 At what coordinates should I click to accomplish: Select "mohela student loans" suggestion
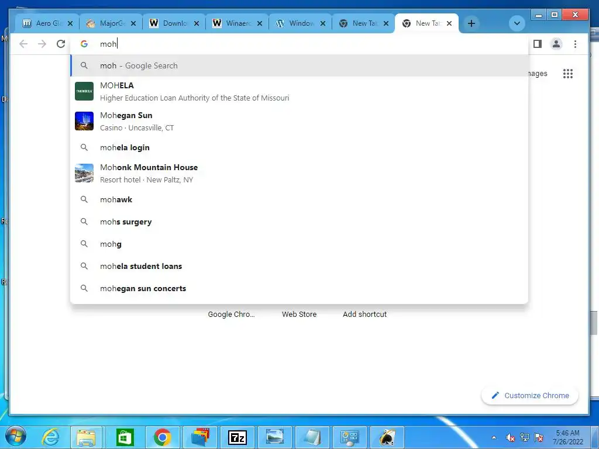coord(299,266)
